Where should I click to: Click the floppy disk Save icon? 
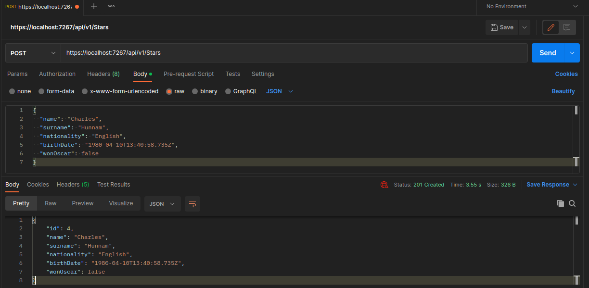(494, 27)
